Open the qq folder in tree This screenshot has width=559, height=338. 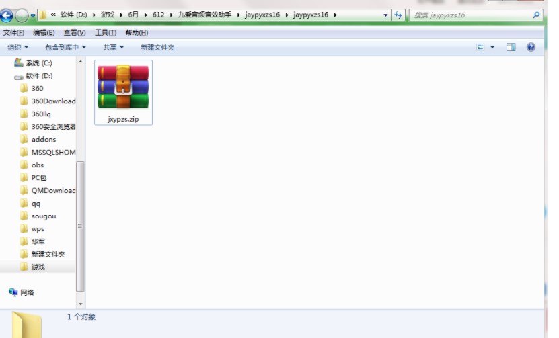pos(30,204)
